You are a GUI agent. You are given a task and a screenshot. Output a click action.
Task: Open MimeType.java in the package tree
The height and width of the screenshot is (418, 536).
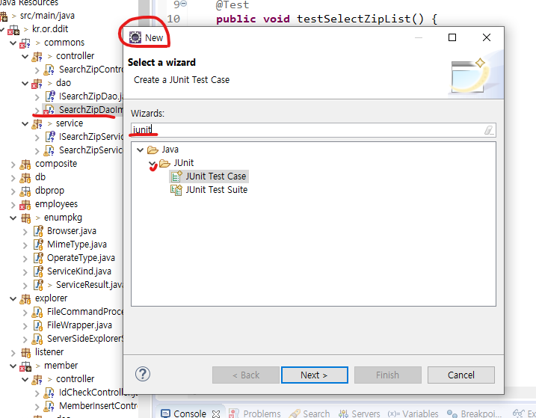[x=76, y=245]
